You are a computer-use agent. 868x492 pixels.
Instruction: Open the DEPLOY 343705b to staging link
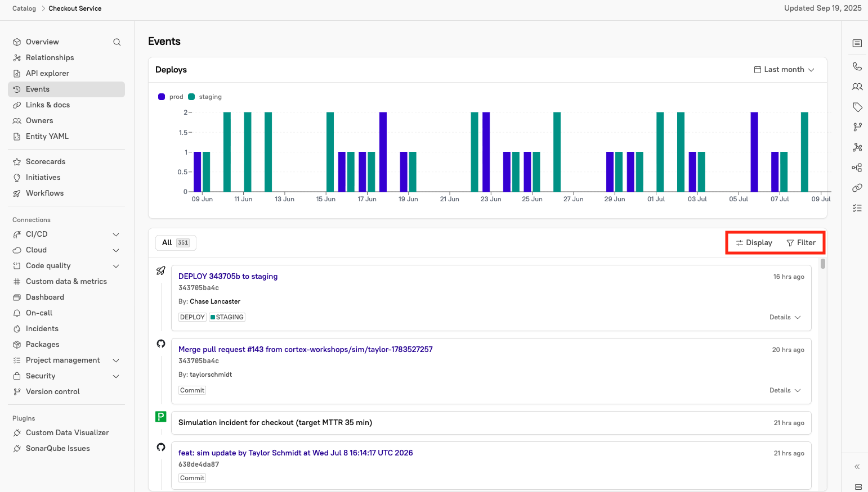coord(228,277)
